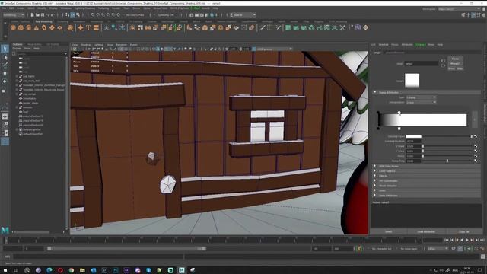Screen dimensions: 487x274
Task: Click the Noise Freq slider handle
Action: coord(447,161)
